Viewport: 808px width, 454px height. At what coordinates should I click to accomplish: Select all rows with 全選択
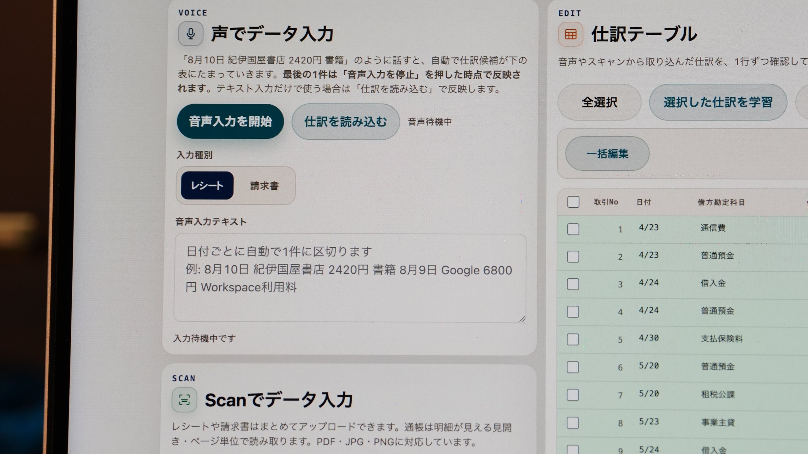599,102
